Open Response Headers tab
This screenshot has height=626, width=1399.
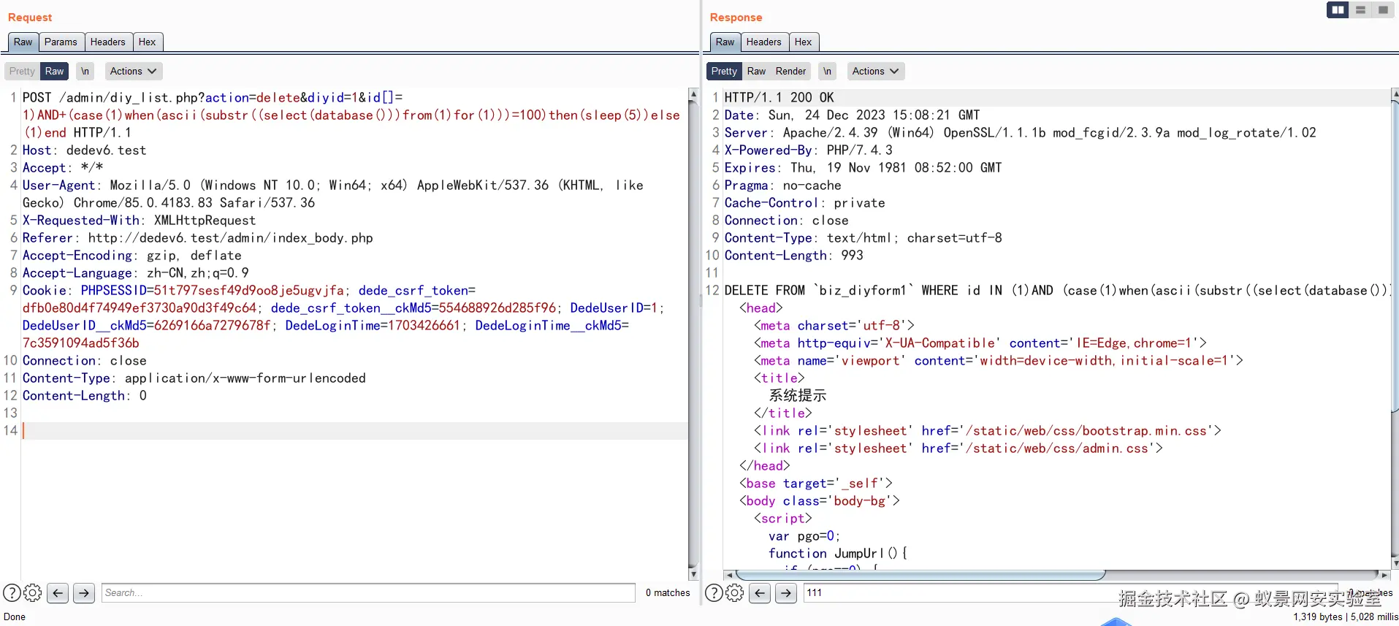pos(764,42)
